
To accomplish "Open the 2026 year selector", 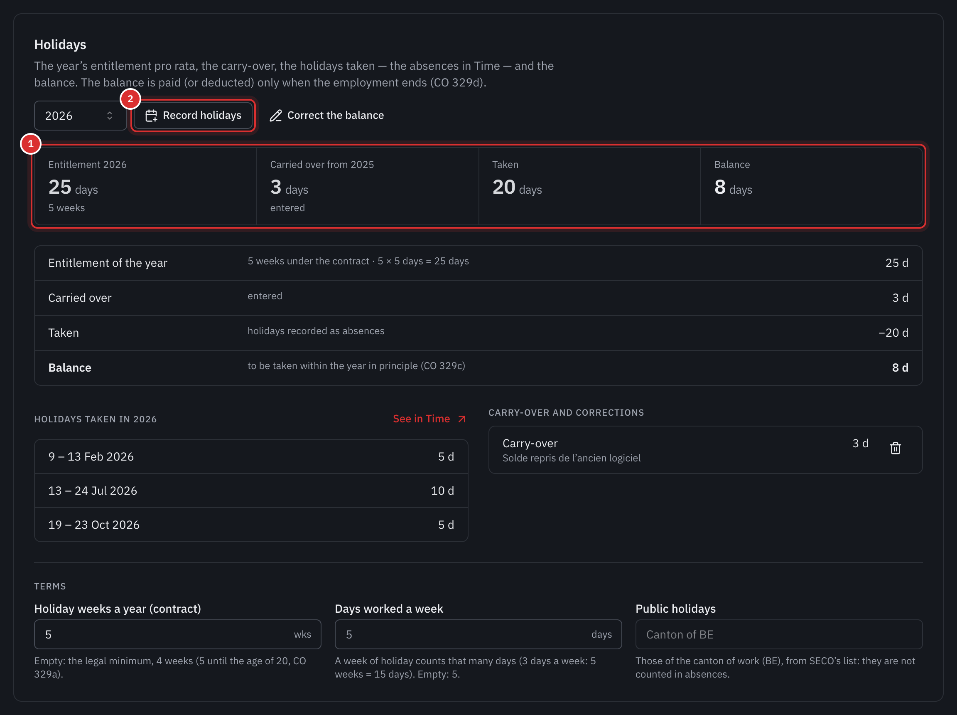I will 81,116.
